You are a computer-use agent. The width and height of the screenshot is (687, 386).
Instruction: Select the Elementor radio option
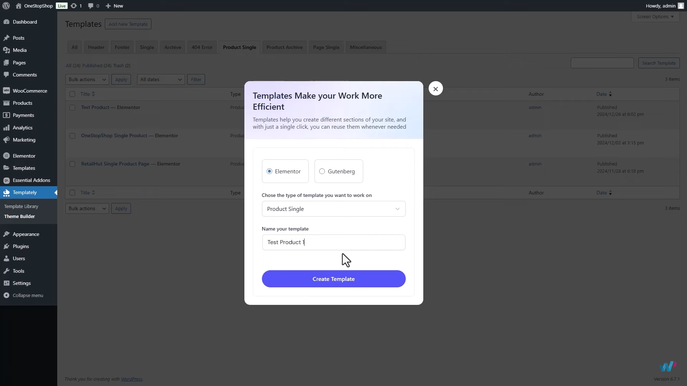point(269,171)
